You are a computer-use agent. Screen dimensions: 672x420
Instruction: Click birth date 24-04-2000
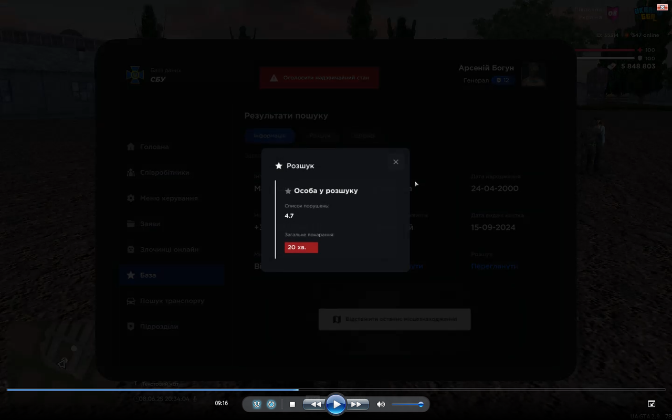click(x=495, y=188)
